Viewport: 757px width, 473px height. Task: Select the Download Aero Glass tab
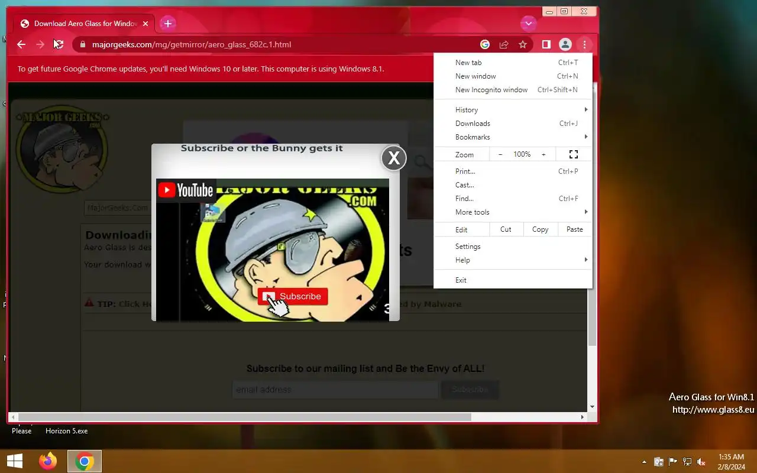click(x=85, y=24)
